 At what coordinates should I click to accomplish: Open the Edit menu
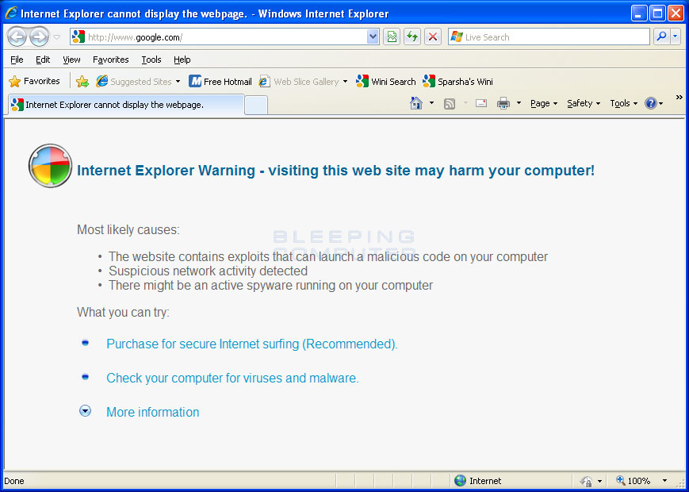(43, 60)
